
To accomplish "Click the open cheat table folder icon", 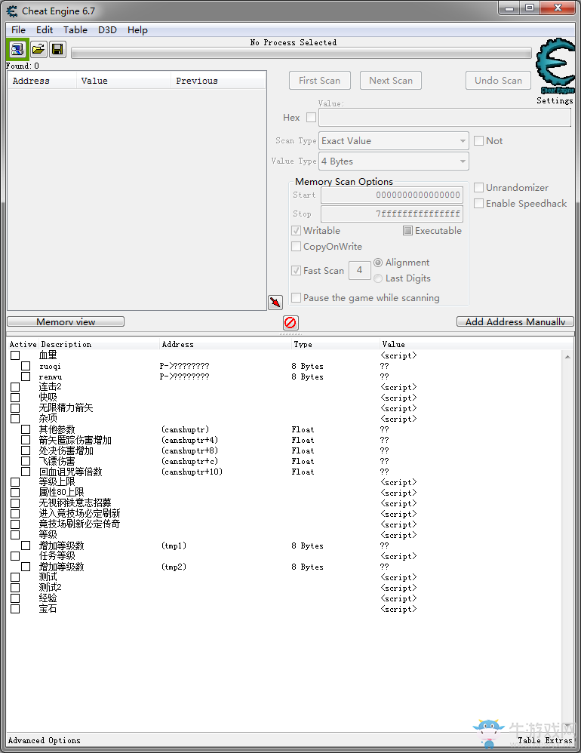I will 38,49.
